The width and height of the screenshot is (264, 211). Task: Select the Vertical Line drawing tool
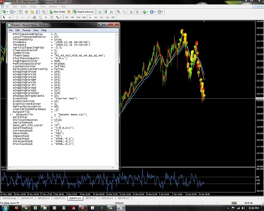click(17, 17)
